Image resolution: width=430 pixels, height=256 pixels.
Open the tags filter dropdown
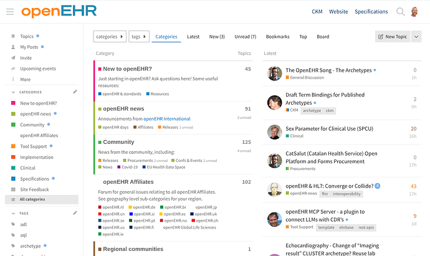pyautogui.click(x=139, y=37)
